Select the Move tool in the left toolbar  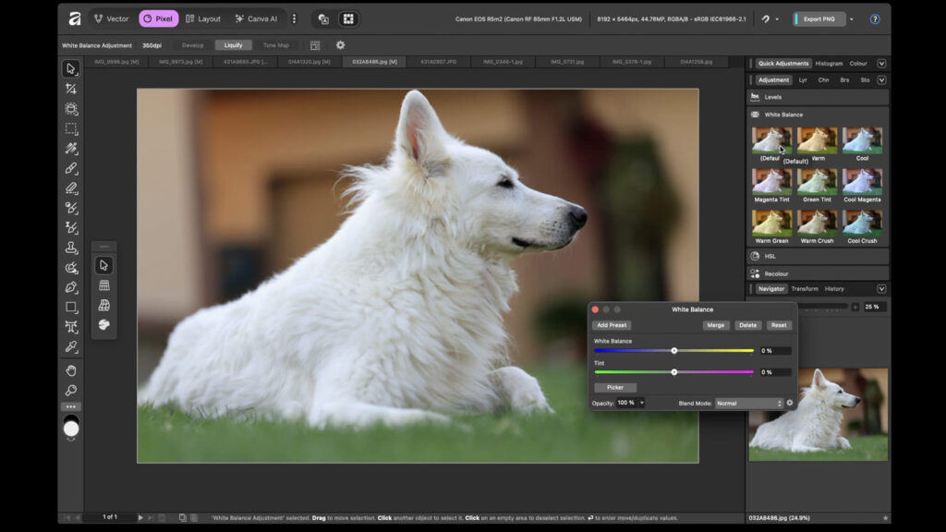point(71,66)
